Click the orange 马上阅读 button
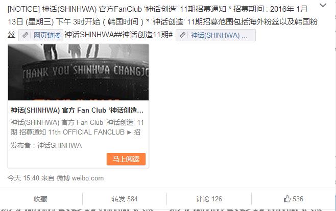Image resolution: width=336 pixels, height=211 pixels. point(126,159)
